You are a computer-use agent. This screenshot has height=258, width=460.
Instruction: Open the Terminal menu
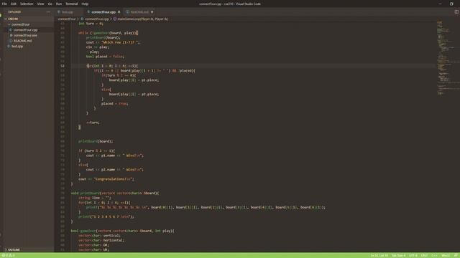coord(72,4)
